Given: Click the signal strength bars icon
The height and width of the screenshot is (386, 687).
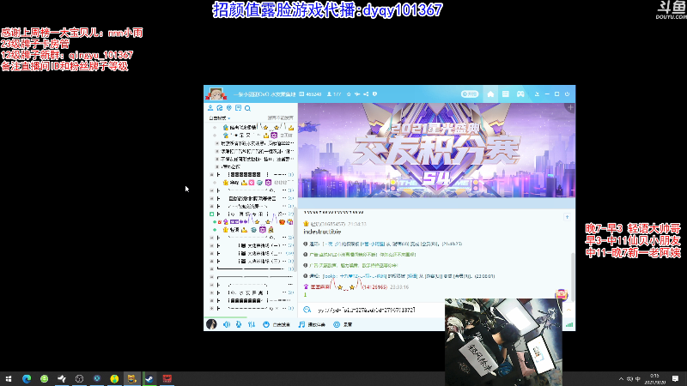Looking at the screenshot, I should [569, 324].
